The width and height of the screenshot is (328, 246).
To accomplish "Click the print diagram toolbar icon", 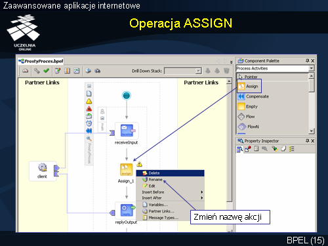I will point(88,71).
